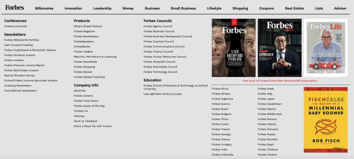354x159 pixels.
Task: Click the Company Info heading
Action: tap(86, 85)
